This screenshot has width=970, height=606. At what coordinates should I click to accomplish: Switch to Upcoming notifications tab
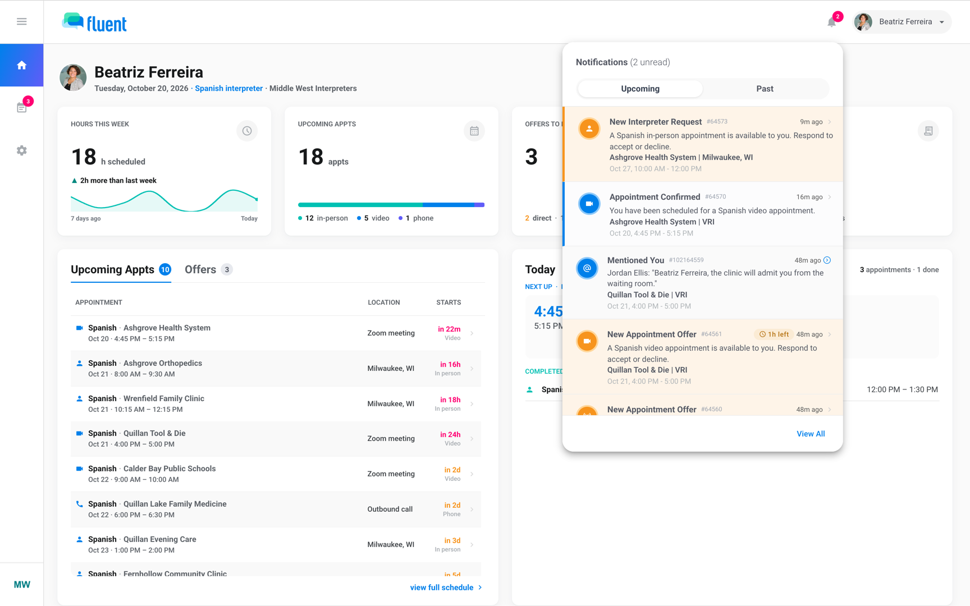point(640,89)
